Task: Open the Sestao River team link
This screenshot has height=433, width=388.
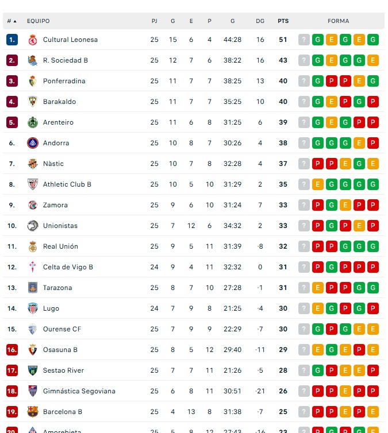Action: coord(63,370)
